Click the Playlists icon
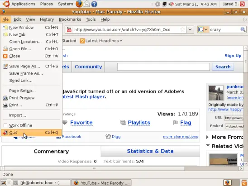The width and height of the screenshot is (248, 186). click(x=123, y=123)
